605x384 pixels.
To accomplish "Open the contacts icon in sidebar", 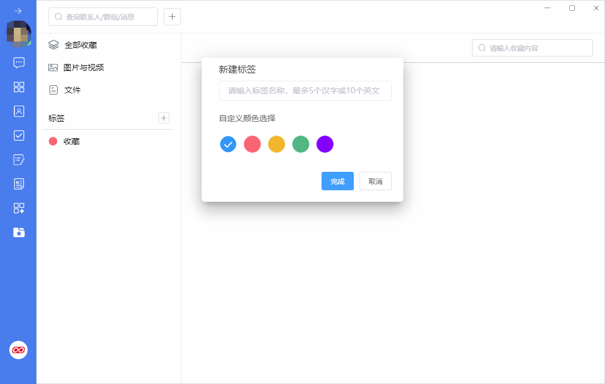I will pos(18,111).
